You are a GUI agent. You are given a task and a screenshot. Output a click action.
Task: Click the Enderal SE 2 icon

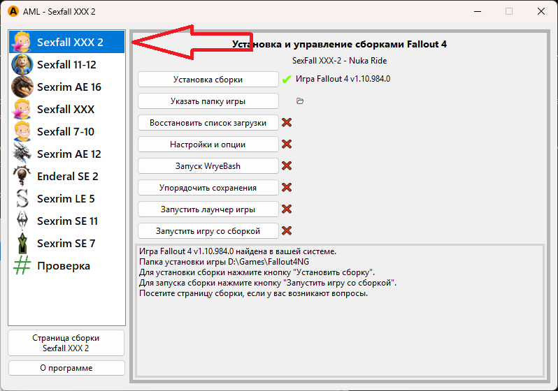coord(22,176)
